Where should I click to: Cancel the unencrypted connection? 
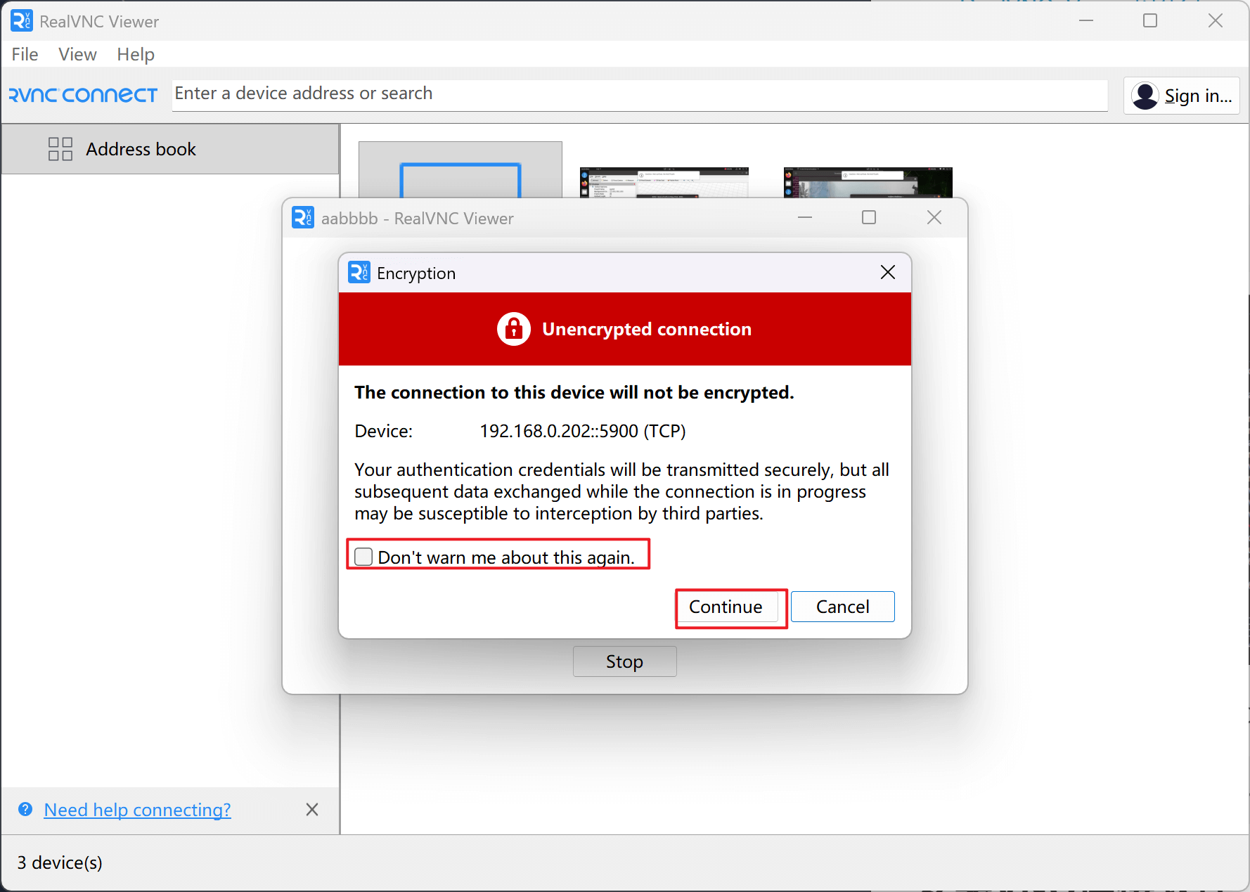(842, 607)
